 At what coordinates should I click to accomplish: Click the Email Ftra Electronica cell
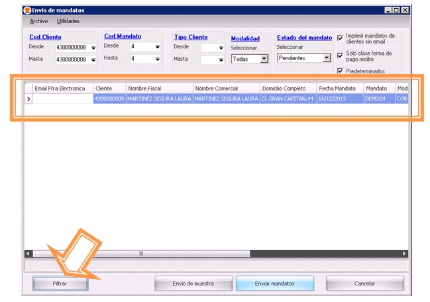click(x=63, y=98)
